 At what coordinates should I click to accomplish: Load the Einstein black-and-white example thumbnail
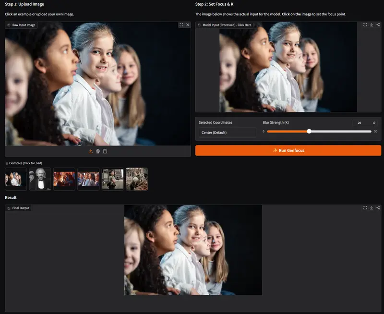pos(40,179)
